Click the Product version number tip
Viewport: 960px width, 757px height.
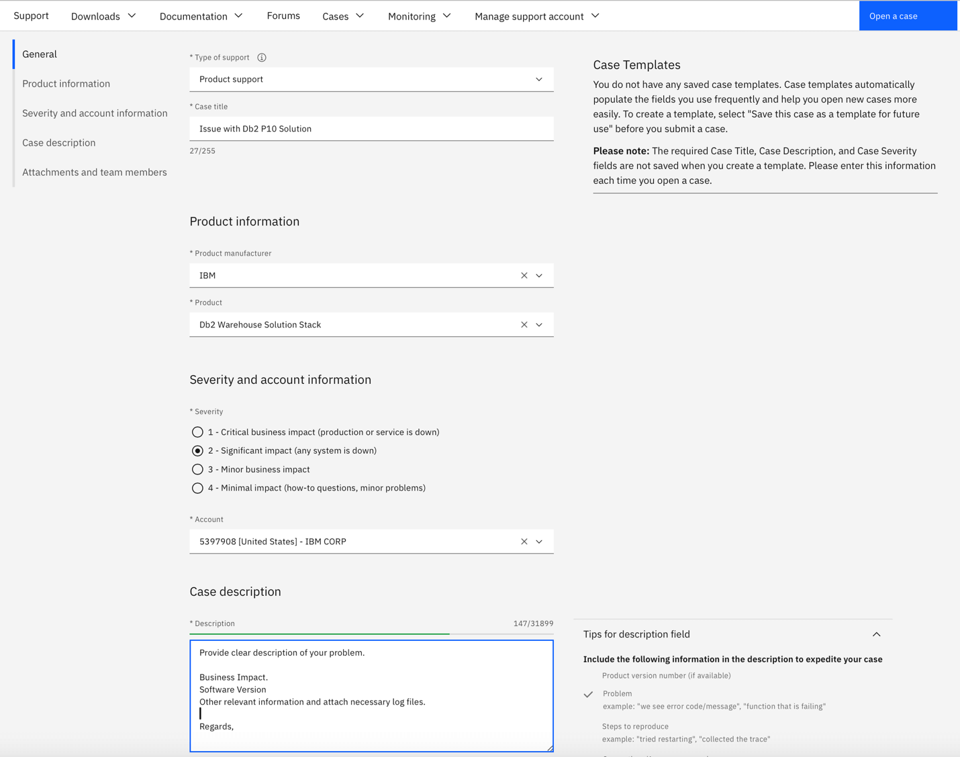666,676
